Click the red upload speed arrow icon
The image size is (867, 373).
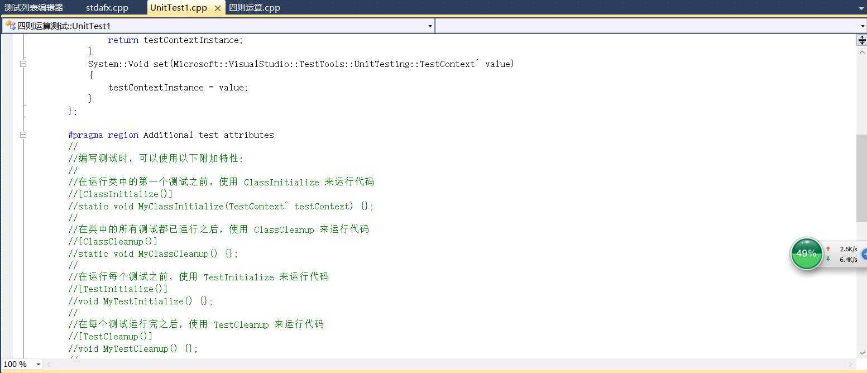[828, 249]
